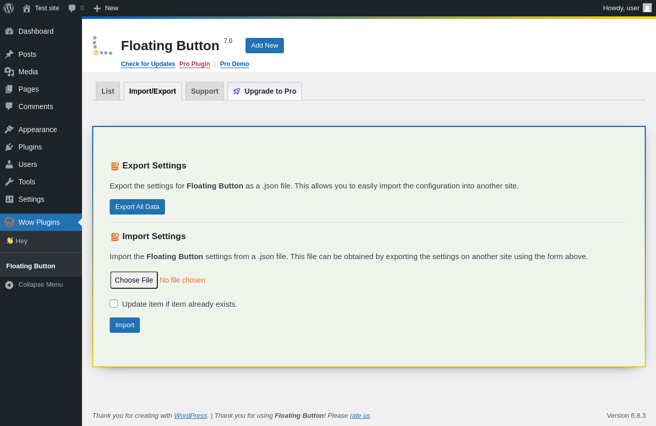Go to Plugins in sidebar
Screen dimensions: 656x426
coord(30,147)
